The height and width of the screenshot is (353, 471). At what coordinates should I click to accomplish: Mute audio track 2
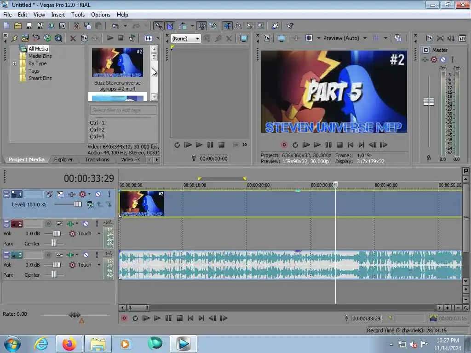pyautogui.click(x=86, y=224)
